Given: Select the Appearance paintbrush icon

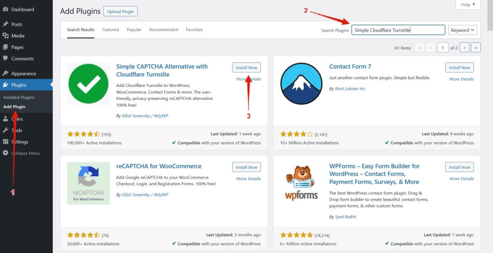Looking at the screenshot, I should click(x=5, y=73).
